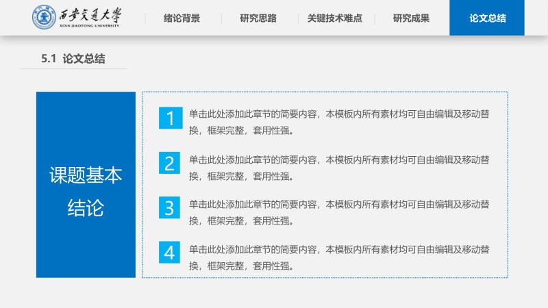Select the number 3 blue square badge

[x=169, y=207]
